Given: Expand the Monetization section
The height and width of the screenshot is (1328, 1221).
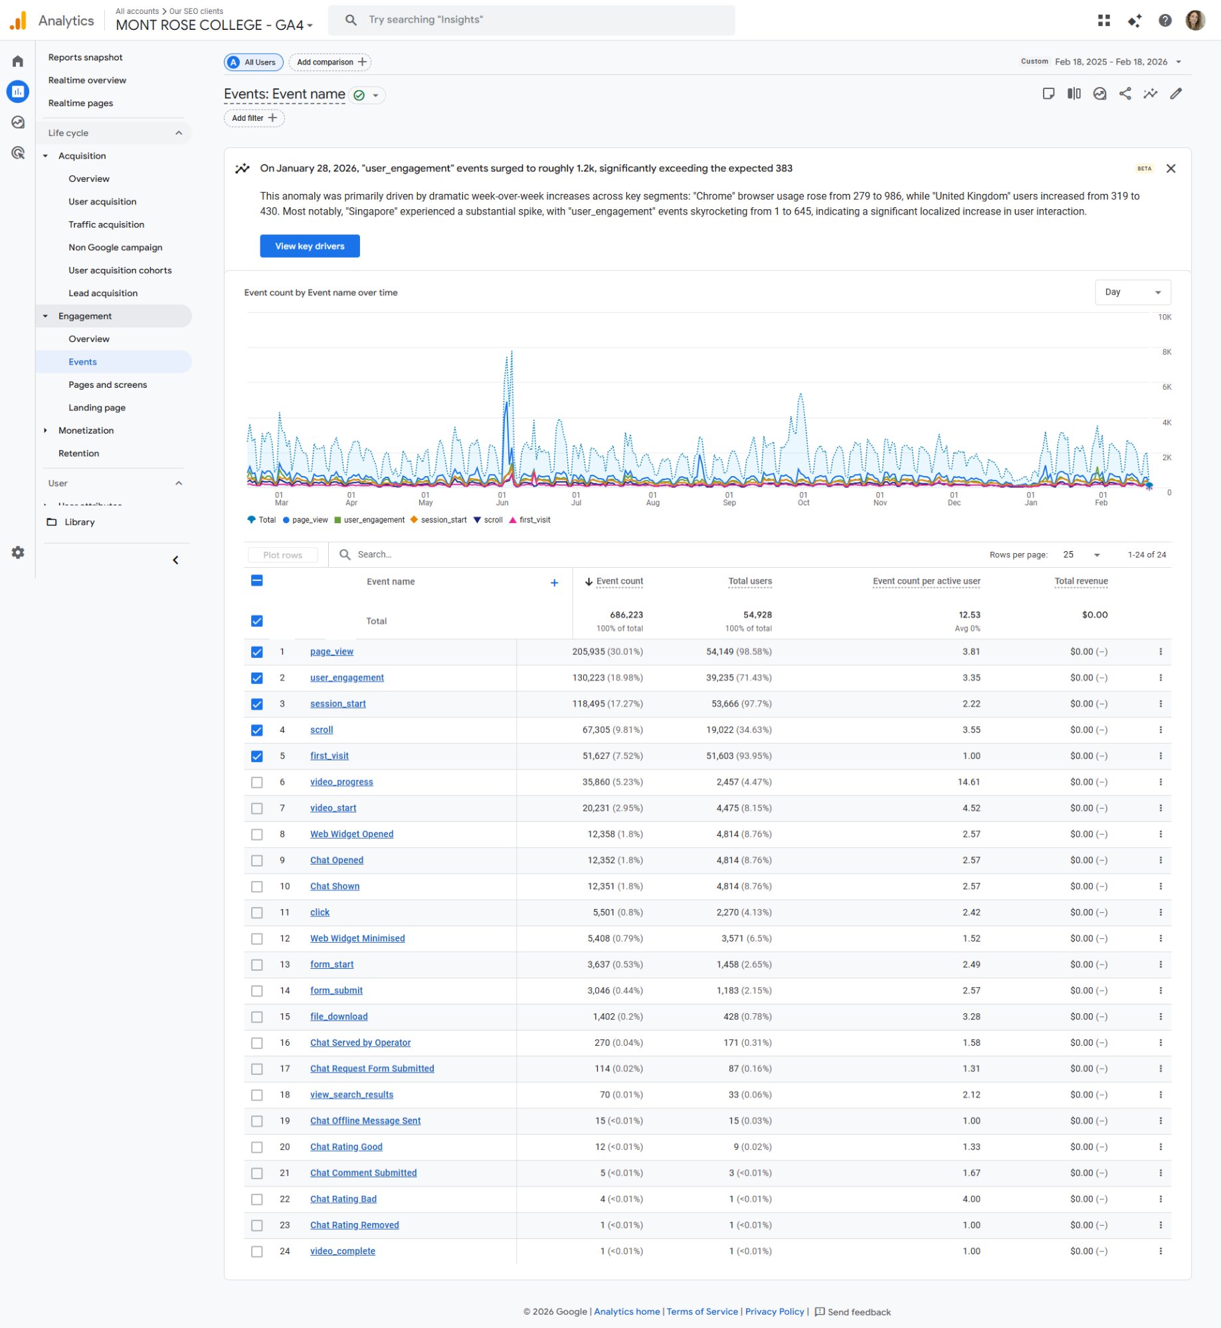Looking at the screenshot, I should tap(86, 430).
